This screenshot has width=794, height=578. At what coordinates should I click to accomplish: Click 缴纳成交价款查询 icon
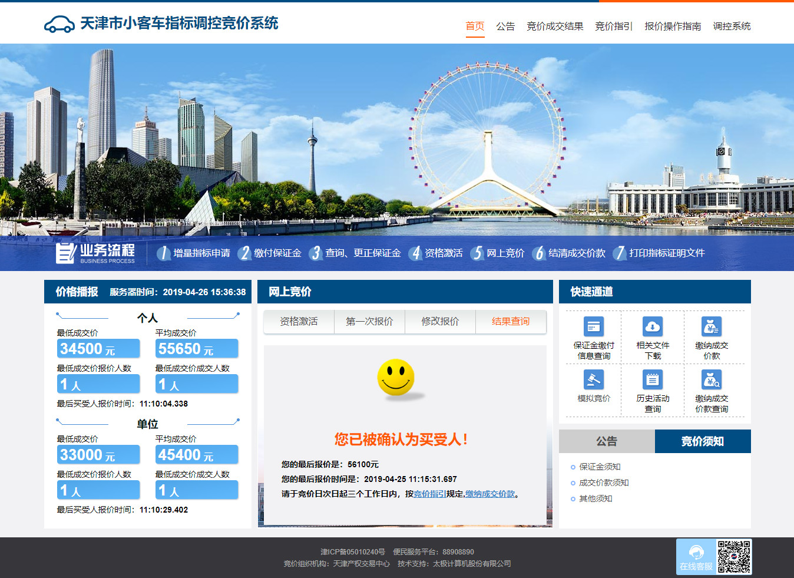712,379
